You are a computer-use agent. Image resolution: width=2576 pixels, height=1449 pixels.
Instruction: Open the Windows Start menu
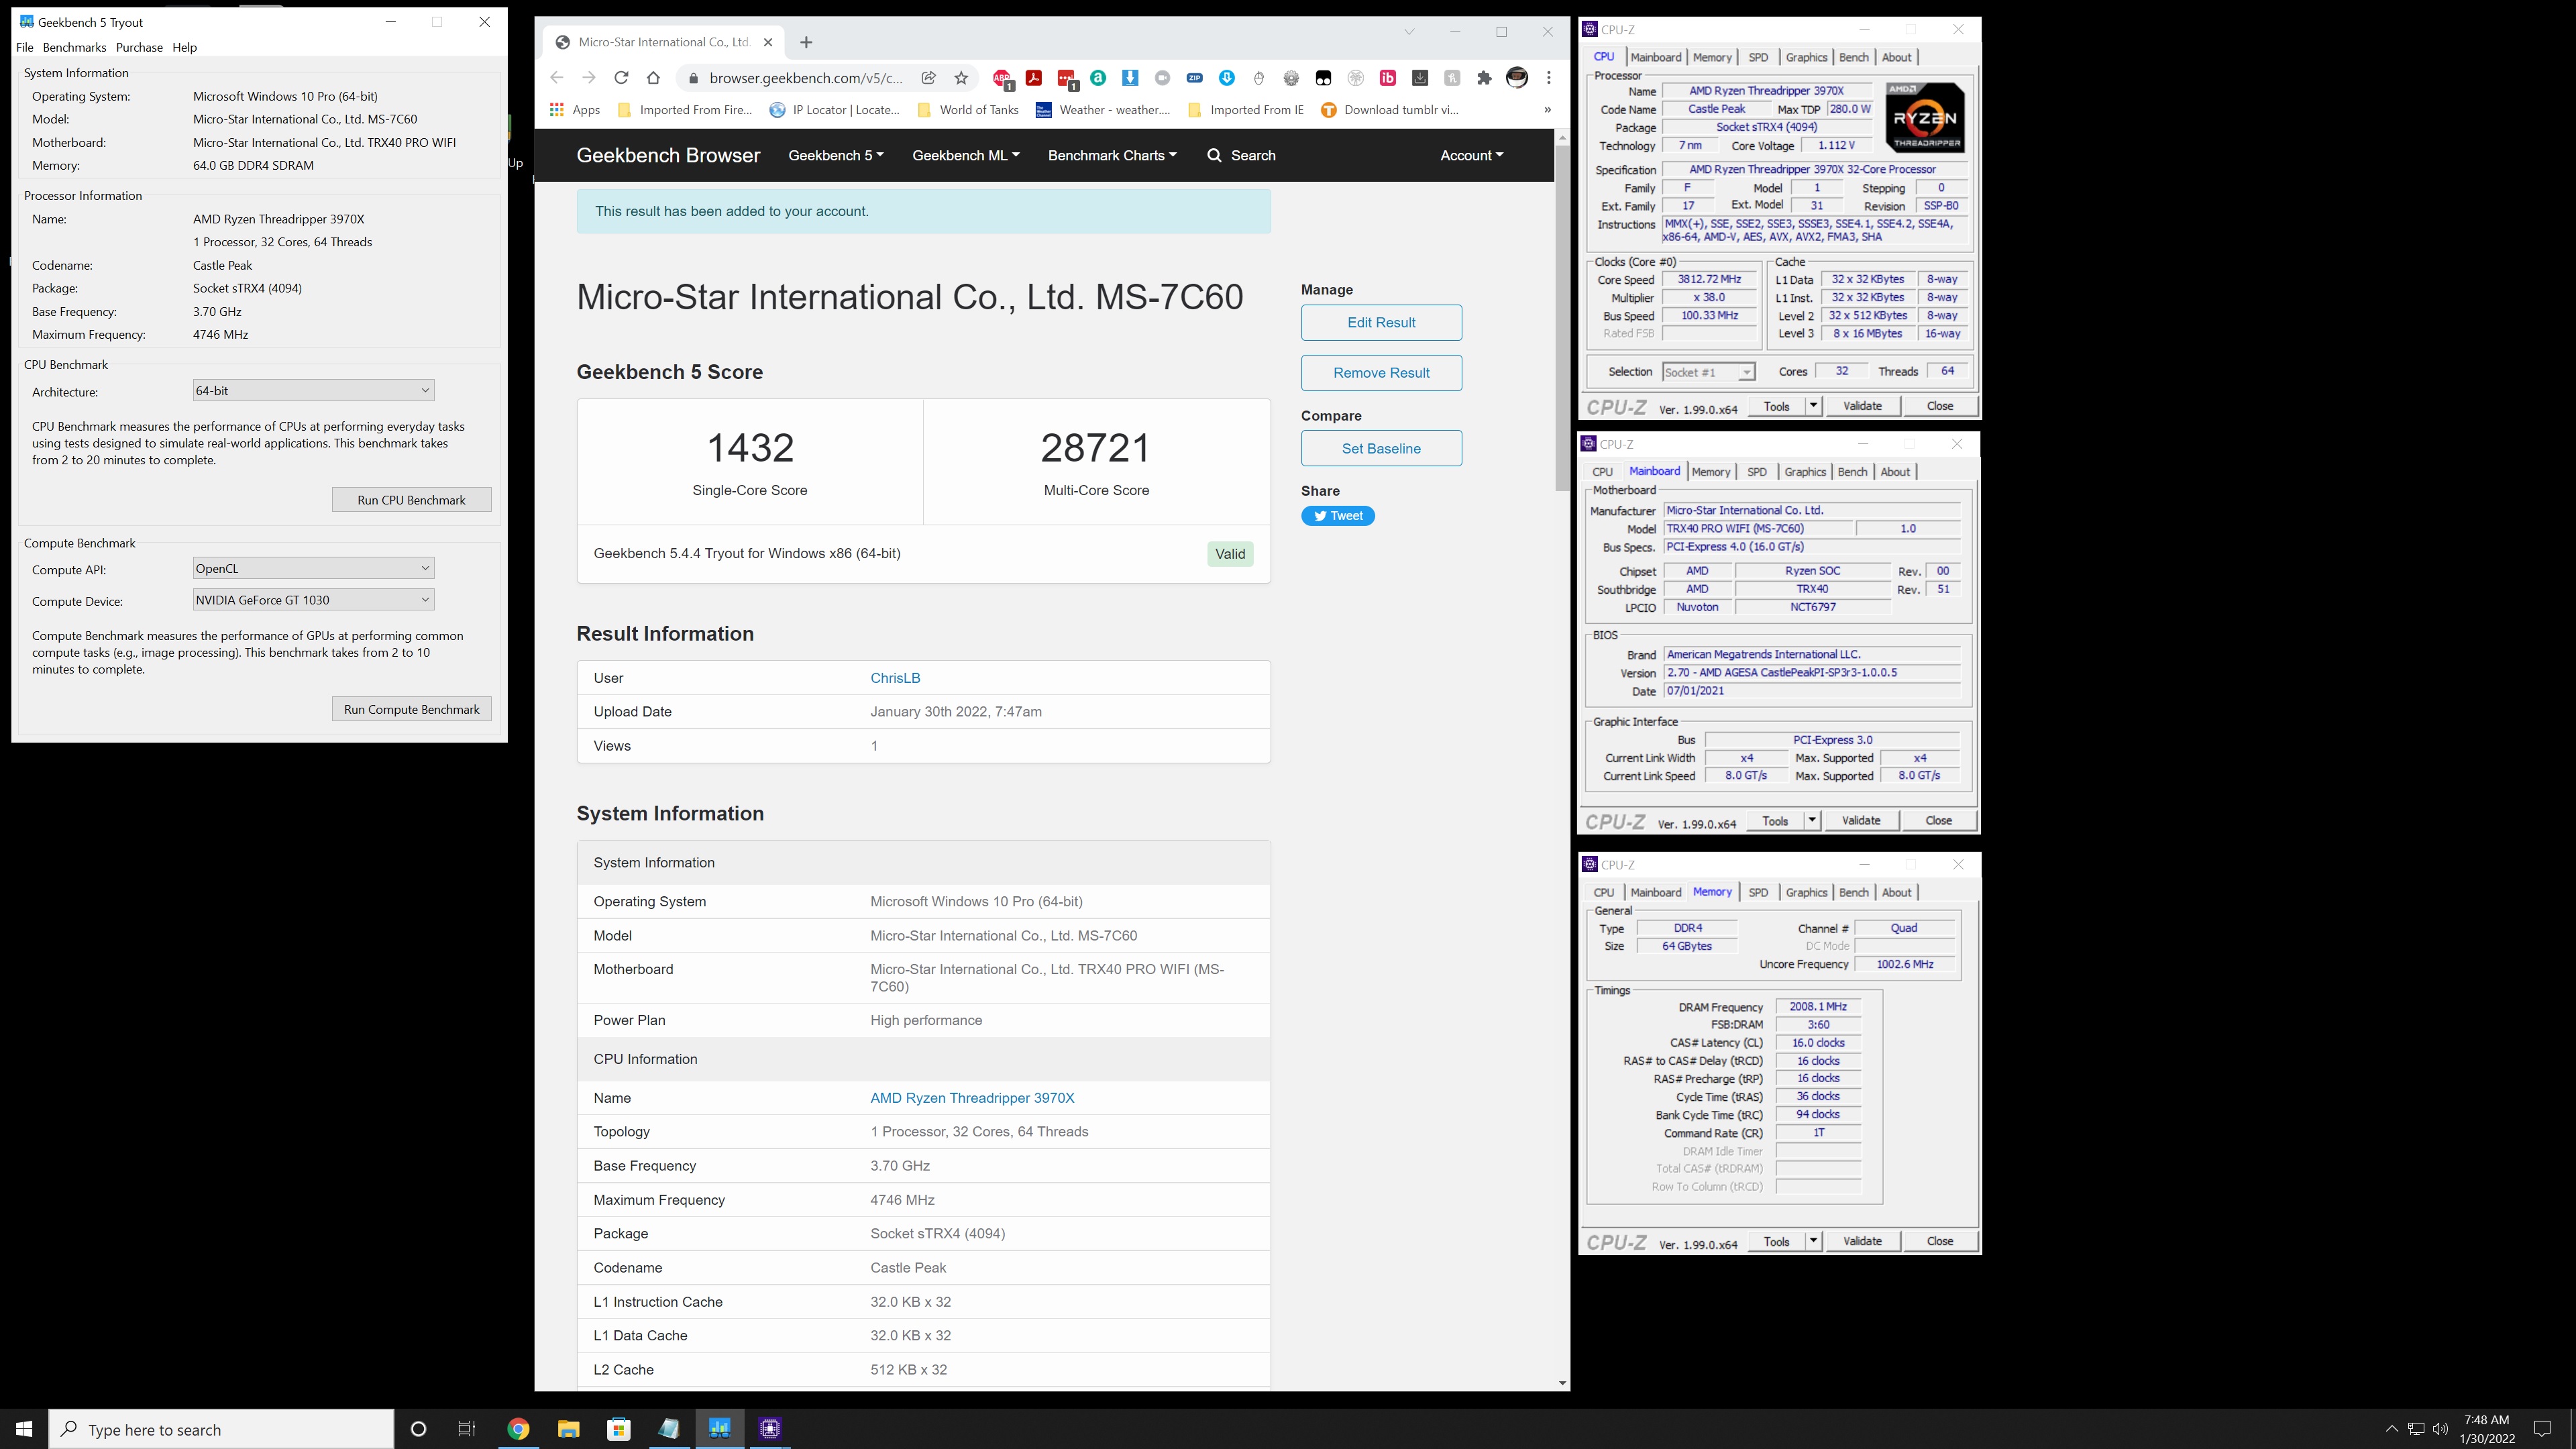tap(24, 1429)
